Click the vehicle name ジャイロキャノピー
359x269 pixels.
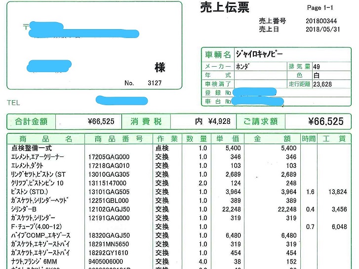tap(259, 54)
